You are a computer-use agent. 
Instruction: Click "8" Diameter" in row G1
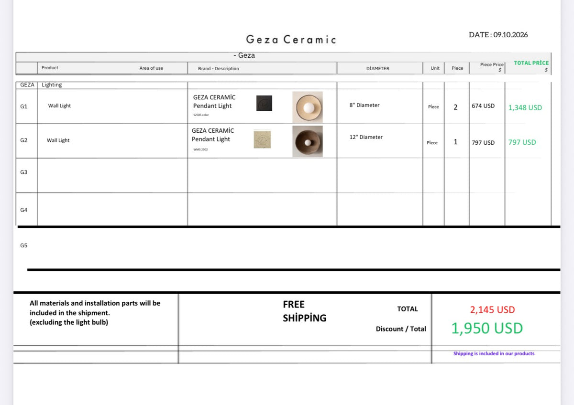point(364,105)
